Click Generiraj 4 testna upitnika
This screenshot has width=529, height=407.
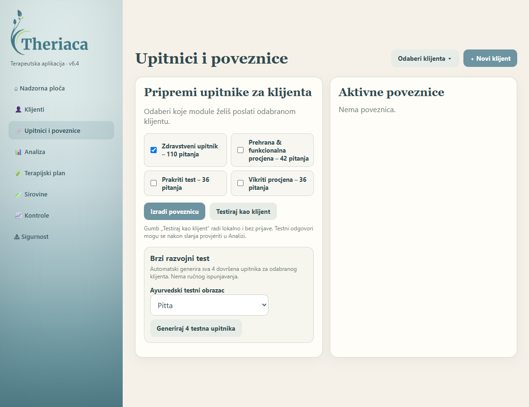pos(196,328)
